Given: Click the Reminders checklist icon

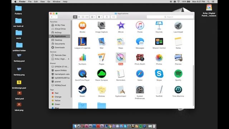Looking at the screenshot, I should [x=121, y=73].
